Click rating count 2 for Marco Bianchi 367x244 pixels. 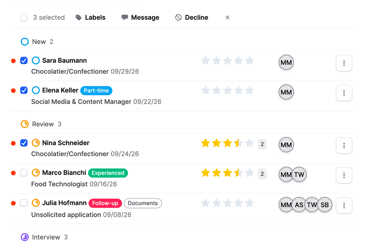click(262, 174)
